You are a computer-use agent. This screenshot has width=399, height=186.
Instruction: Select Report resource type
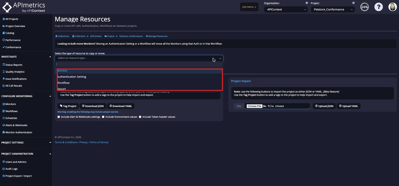(139, 89)
